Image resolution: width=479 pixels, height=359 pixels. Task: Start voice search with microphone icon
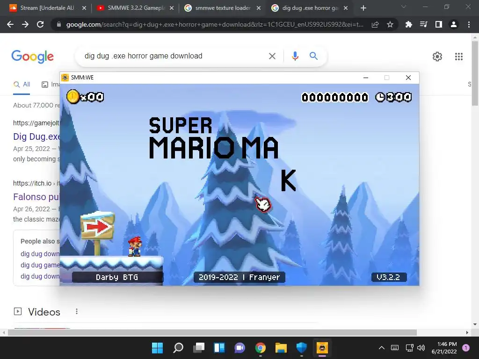point(295,56)
